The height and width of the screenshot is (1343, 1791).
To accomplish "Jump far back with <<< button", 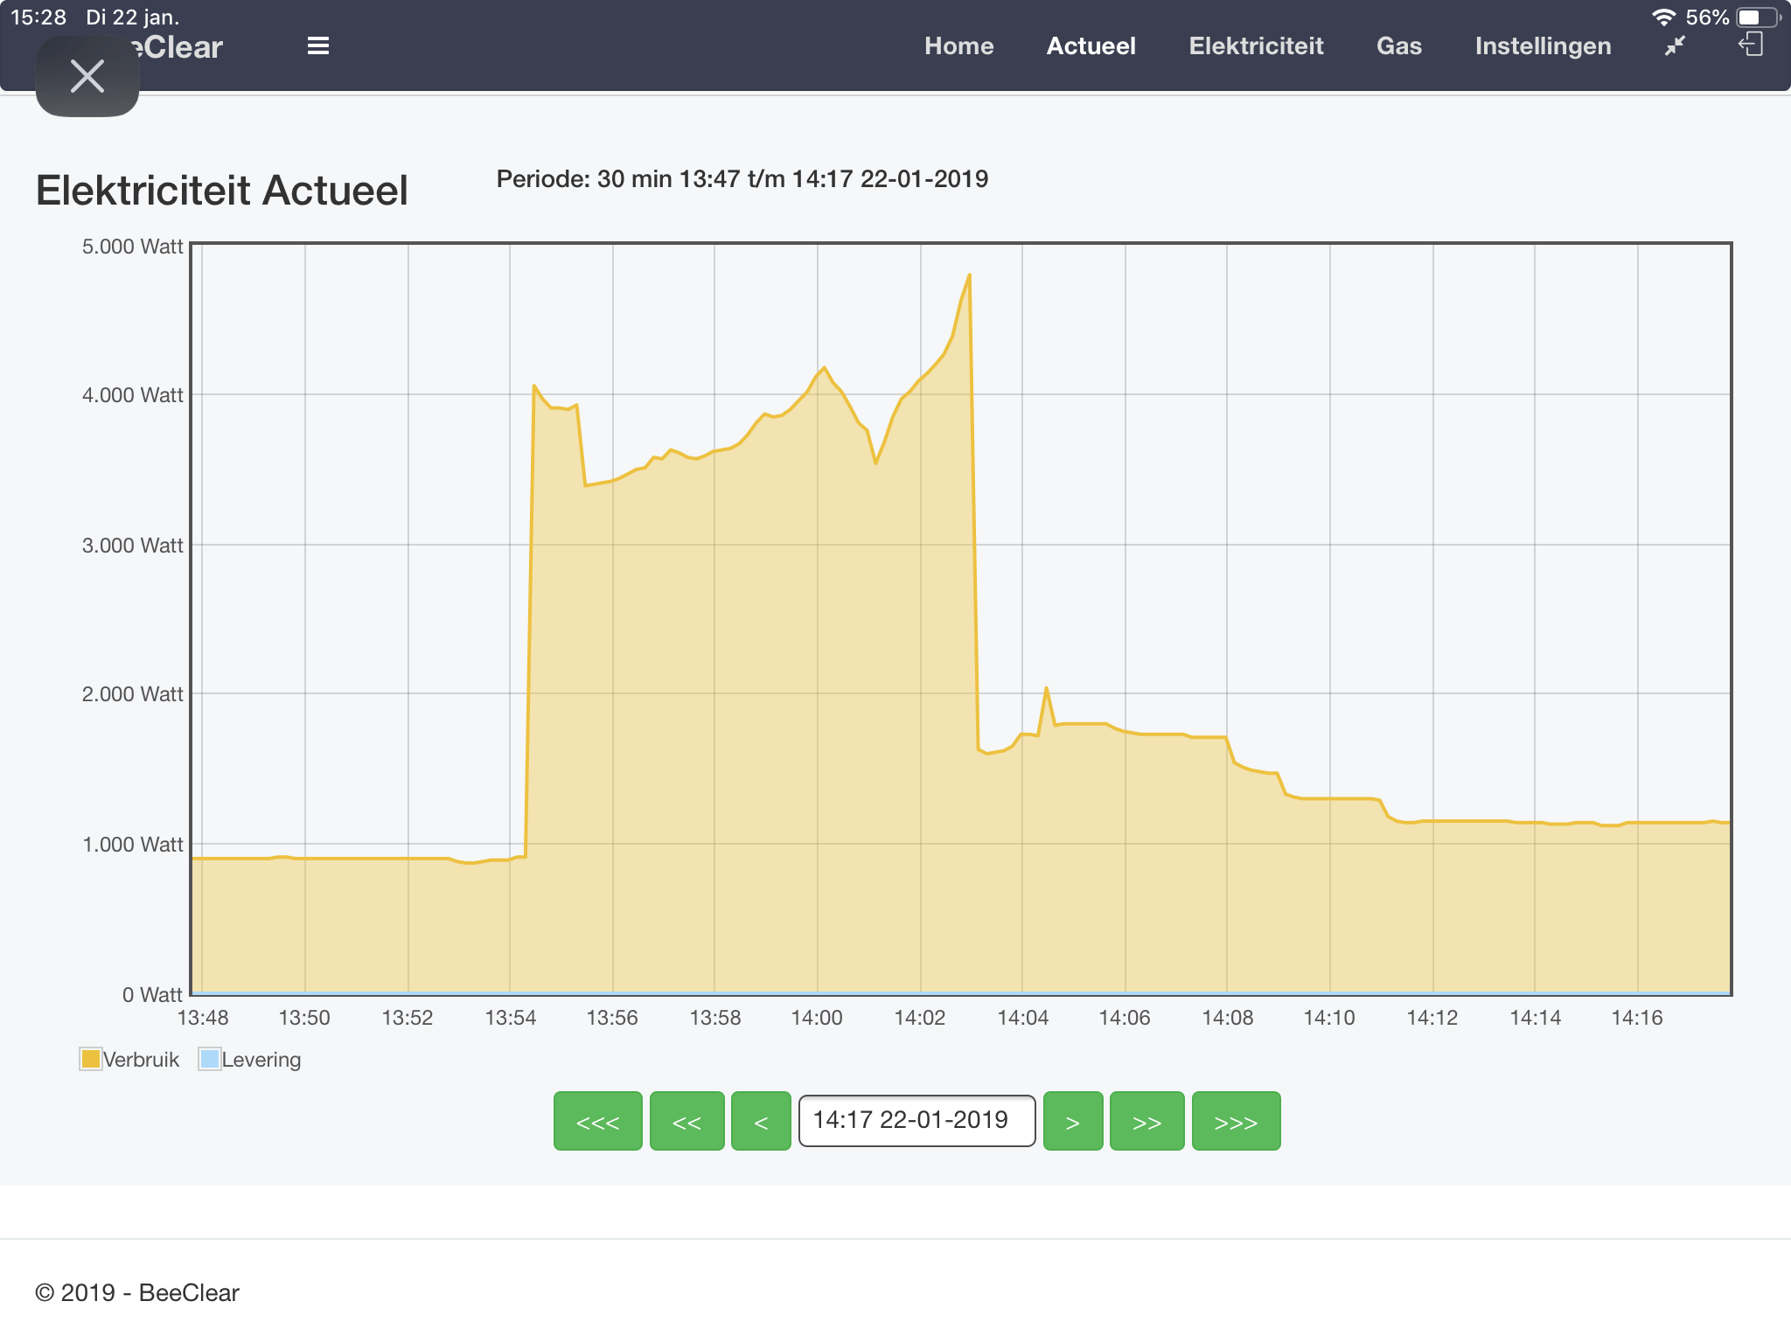I will 597,1121.
